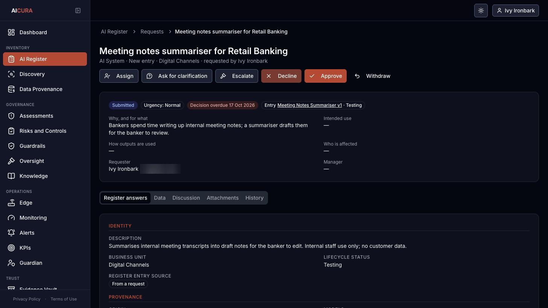Image resolution: width=548 pixels, height=308 pixels.
Task: Collapse the sidebar with the panel icon
Action: tap(78, 11)
